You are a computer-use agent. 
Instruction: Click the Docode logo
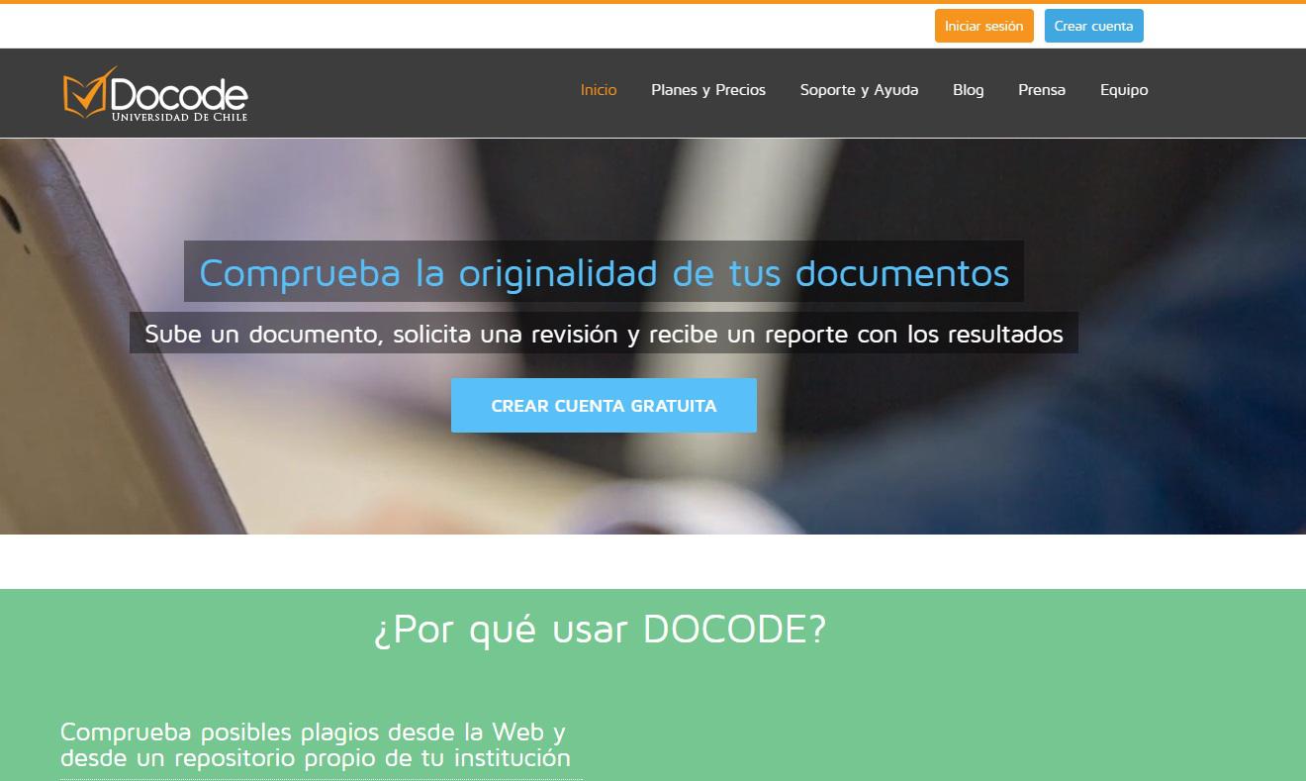pyautogui.click(x=155, y=94)
